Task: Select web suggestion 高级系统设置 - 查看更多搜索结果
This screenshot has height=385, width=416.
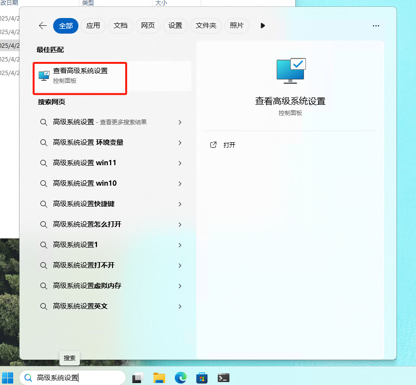Action: click(112, 122)
